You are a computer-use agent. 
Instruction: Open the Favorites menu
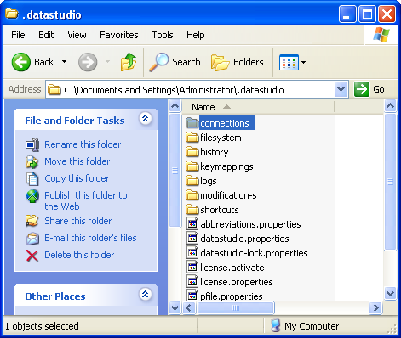(x=119, y=35)
